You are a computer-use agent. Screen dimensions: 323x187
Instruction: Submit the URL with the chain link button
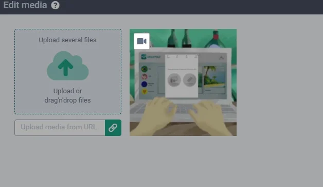click(113, 128)
